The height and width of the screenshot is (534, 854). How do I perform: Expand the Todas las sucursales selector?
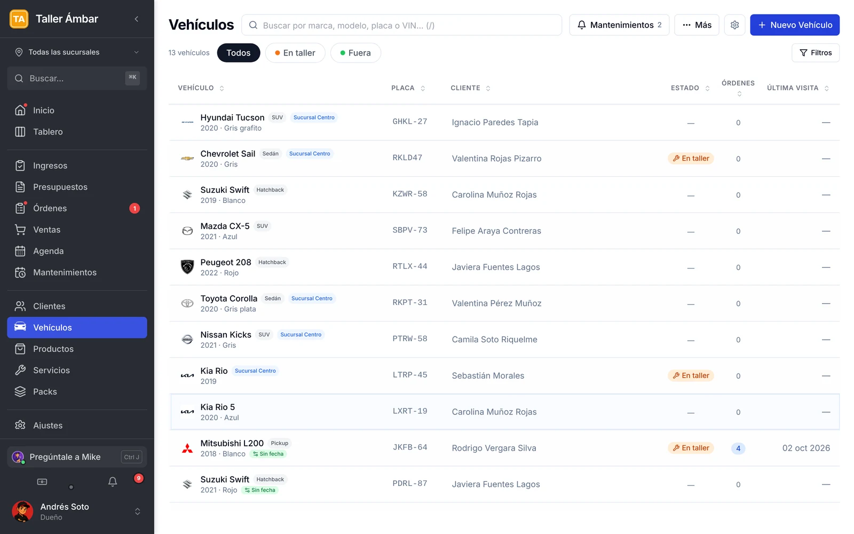tap(77, 52)
